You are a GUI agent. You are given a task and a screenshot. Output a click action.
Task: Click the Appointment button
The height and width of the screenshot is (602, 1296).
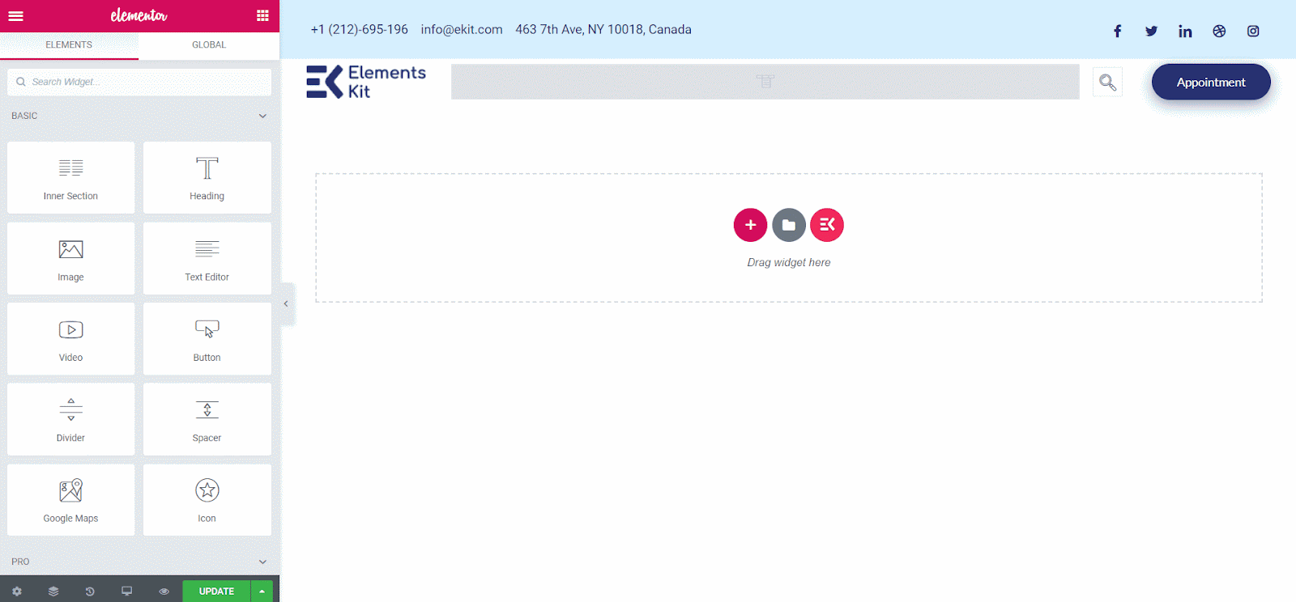coord(1211,83)
